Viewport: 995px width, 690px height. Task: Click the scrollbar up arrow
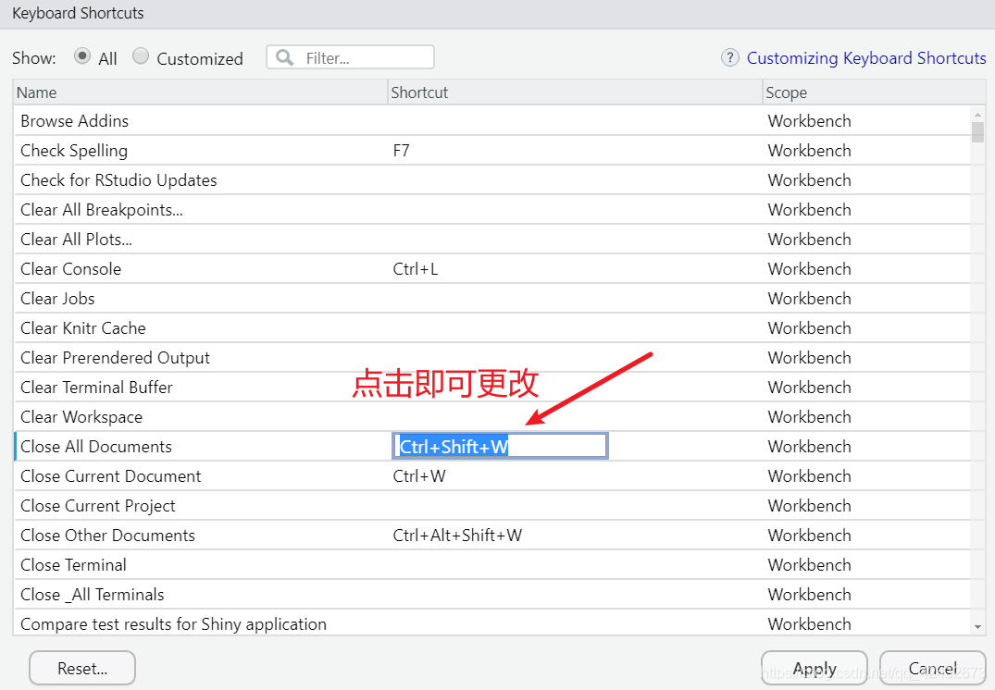click(x=977, y=114)
